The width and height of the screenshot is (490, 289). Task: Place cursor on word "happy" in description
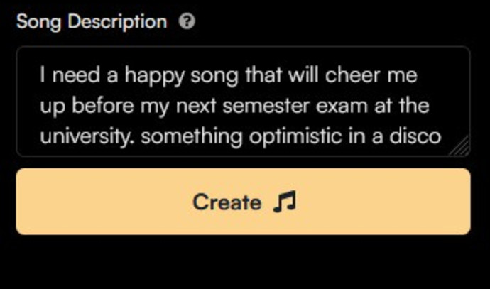155,77
